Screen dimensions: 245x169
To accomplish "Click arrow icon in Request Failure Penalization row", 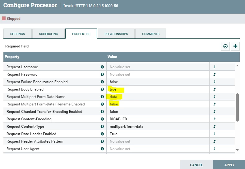I will click(215, 82).
